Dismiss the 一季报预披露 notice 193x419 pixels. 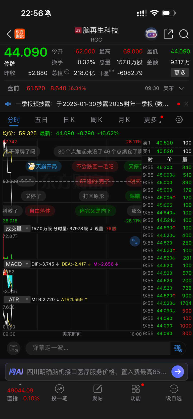click(186, 104)
